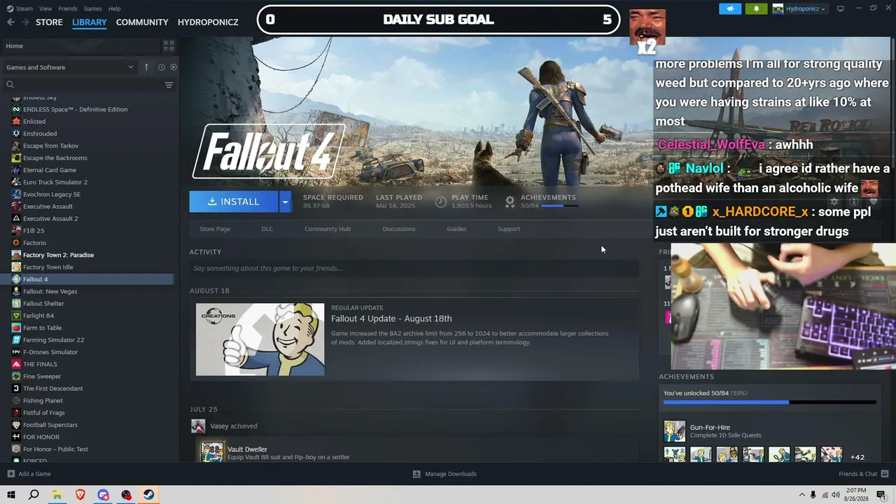Image resolution: width=896 pixels, height=504 pixels.
Task: Toggle the ready-to-play filter icon
Action: coord(174,67)
